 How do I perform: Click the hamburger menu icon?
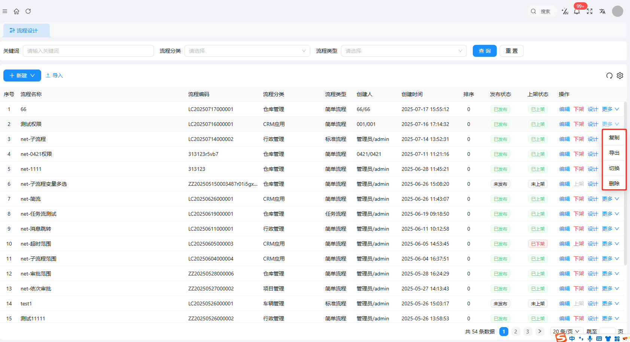[5, 11]
